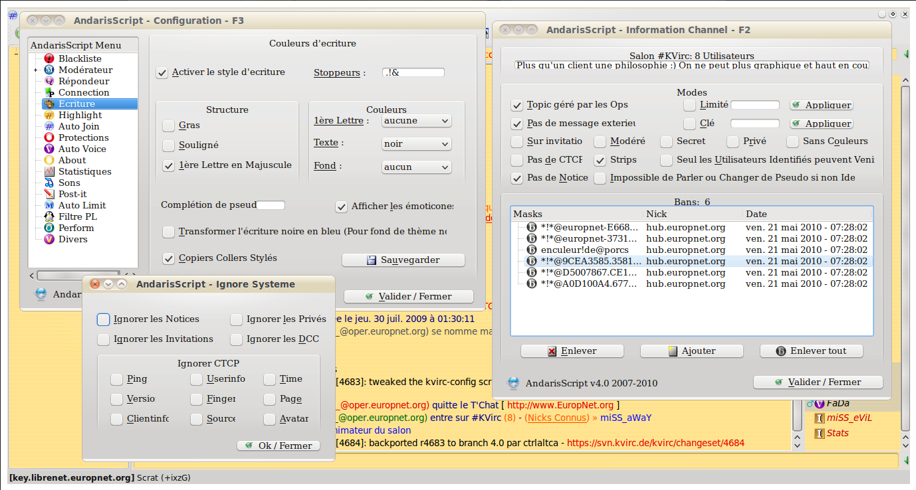The image size is (916, 490).
Task: Click Ok / Fermer in Ignore Systeme
Action: point(279,446)
